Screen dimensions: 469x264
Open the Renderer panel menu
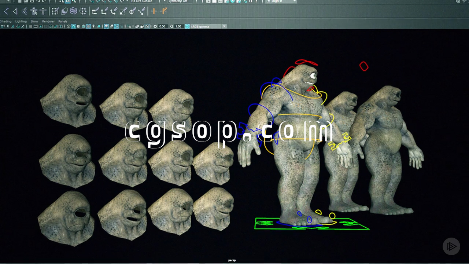pos(48,21)
